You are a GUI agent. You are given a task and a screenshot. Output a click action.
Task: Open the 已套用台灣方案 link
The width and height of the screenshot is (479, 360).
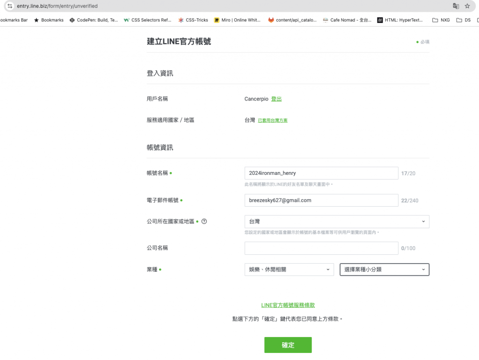click(273, 120)
